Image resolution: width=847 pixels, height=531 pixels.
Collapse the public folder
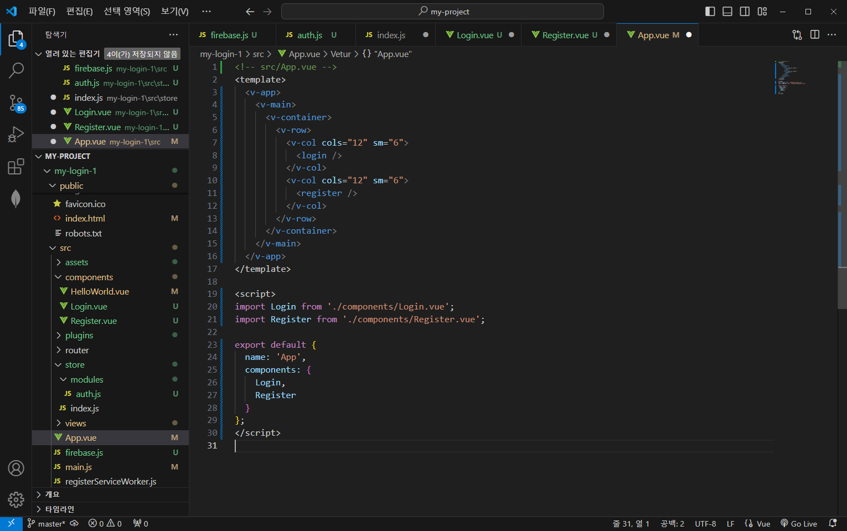53,186
